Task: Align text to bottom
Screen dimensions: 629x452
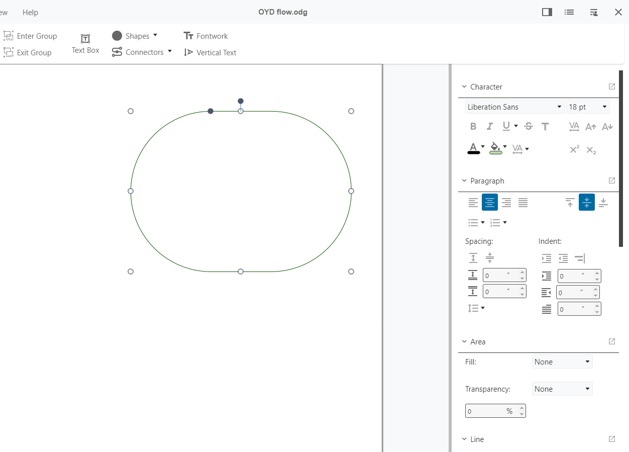Action: tap(603, 202)
